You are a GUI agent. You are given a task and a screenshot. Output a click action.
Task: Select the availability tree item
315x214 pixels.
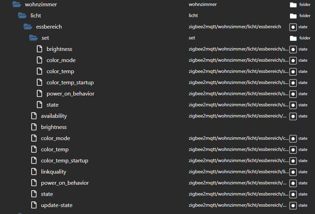(x=54, y=116)
